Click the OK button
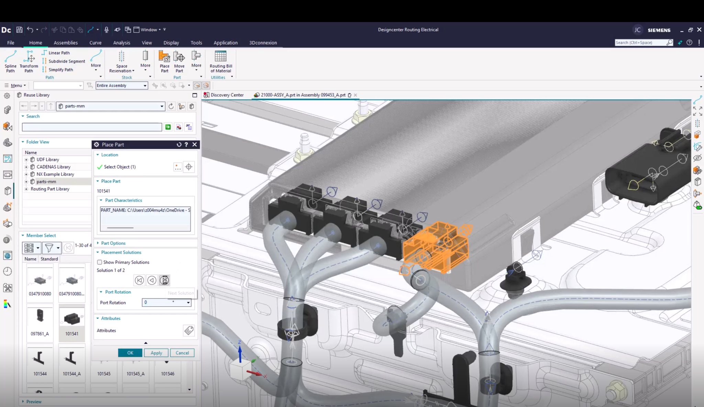704x407 pixels. 130,353
